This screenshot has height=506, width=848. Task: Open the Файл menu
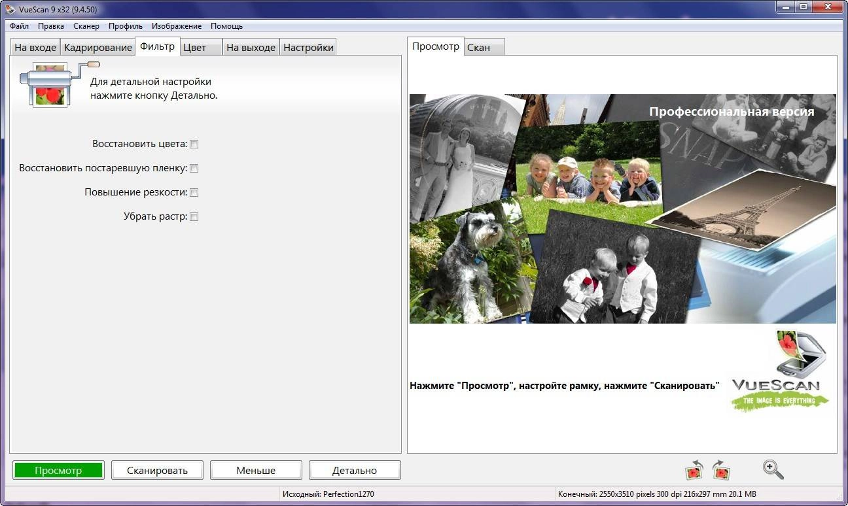pyautogui.click(x=19, y=26)
